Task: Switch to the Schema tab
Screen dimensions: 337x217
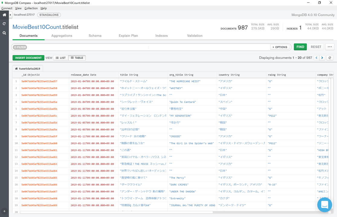Action: (95, 36)
